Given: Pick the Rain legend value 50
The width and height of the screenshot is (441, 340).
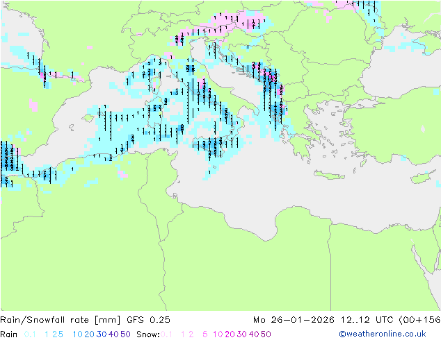Looking at the screenshot, I should [x=125, y=334].
